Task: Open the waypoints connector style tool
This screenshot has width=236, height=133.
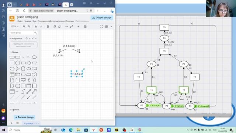Action: [71, 27]
